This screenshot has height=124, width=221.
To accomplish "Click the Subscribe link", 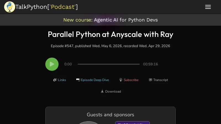I will point(131,80).
